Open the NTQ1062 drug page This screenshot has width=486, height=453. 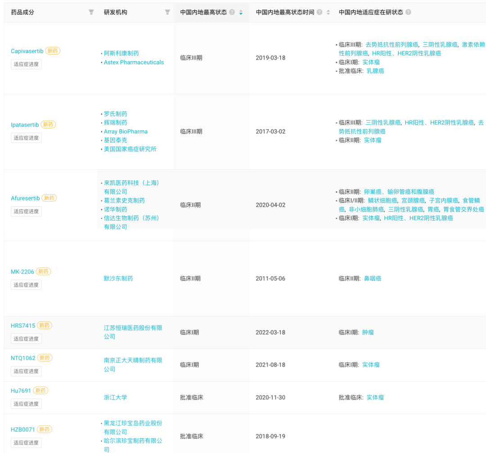click(x=23, y=358)
